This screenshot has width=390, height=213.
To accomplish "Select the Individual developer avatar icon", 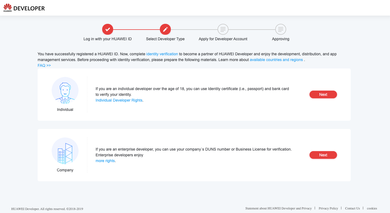I will [65, 90].
